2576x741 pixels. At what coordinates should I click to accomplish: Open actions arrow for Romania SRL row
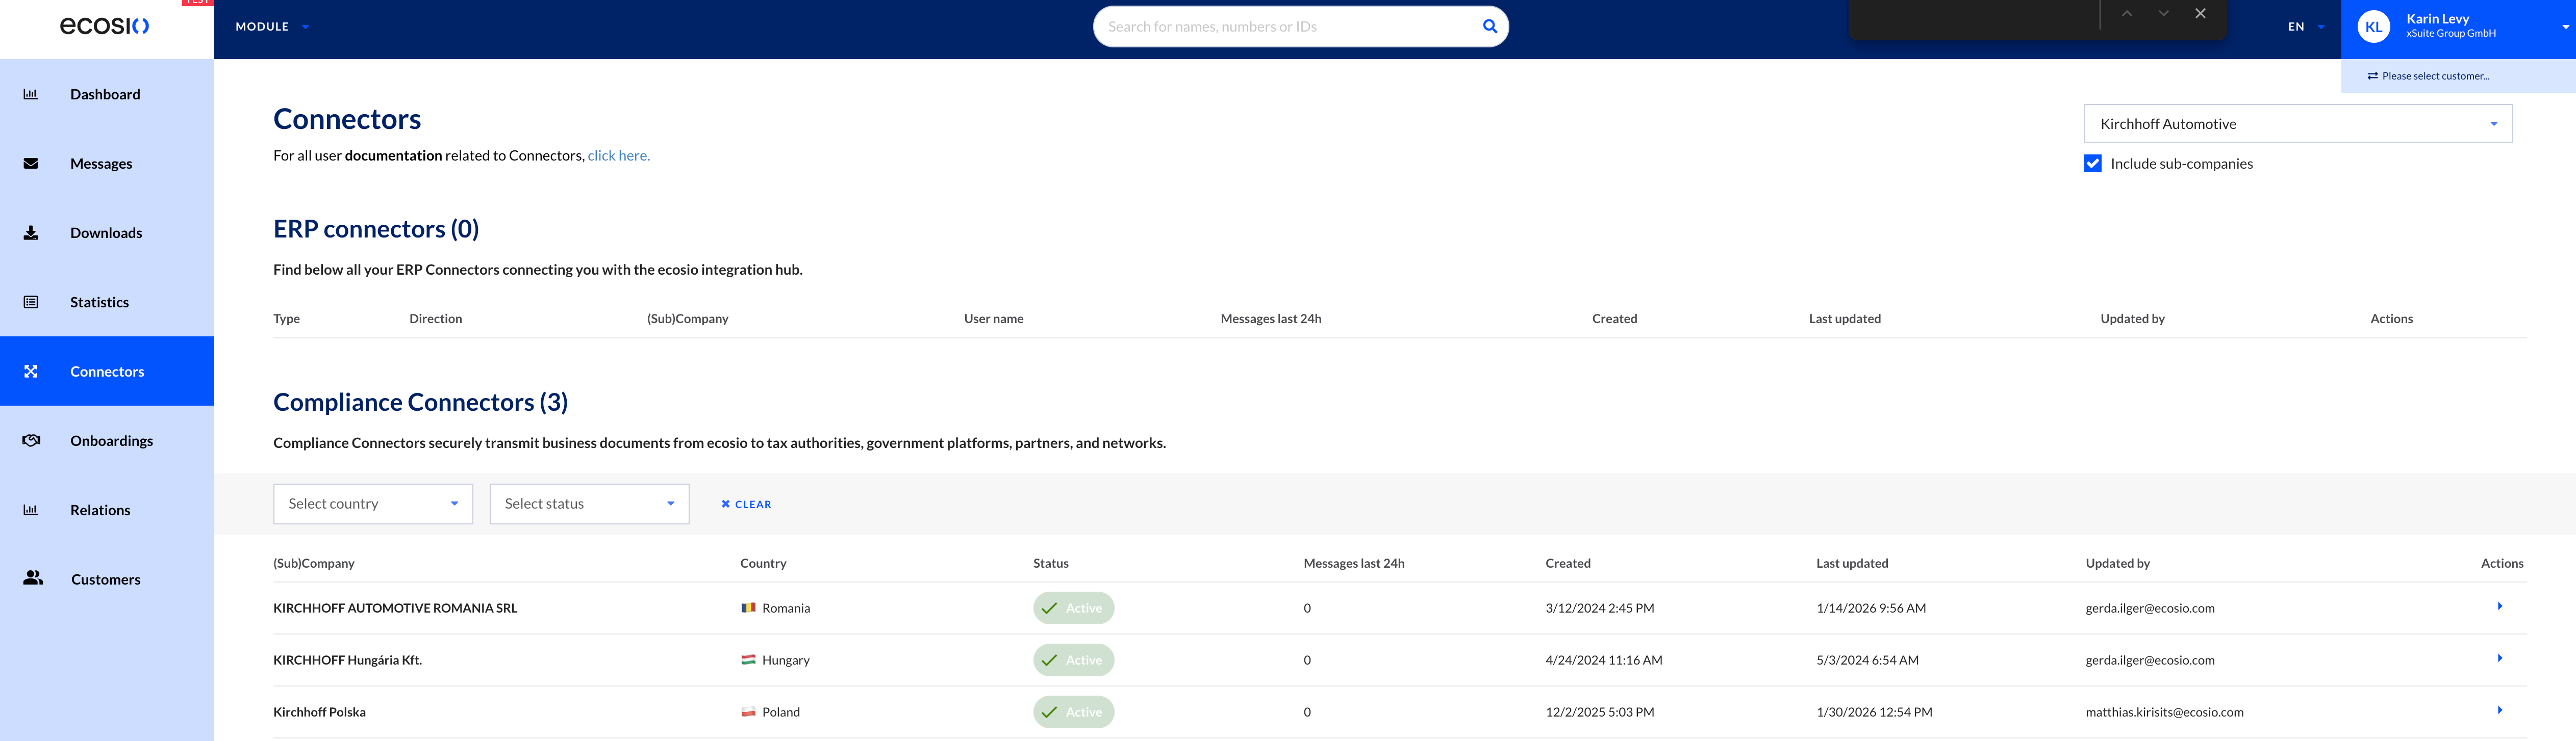(2499, 606)
